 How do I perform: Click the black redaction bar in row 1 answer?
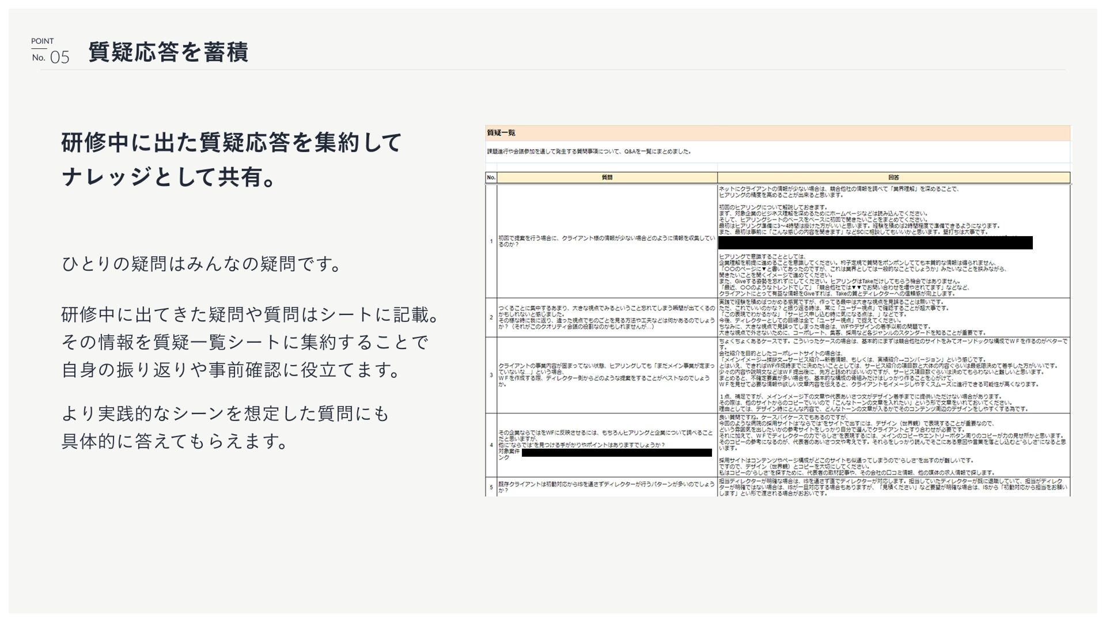876,242
